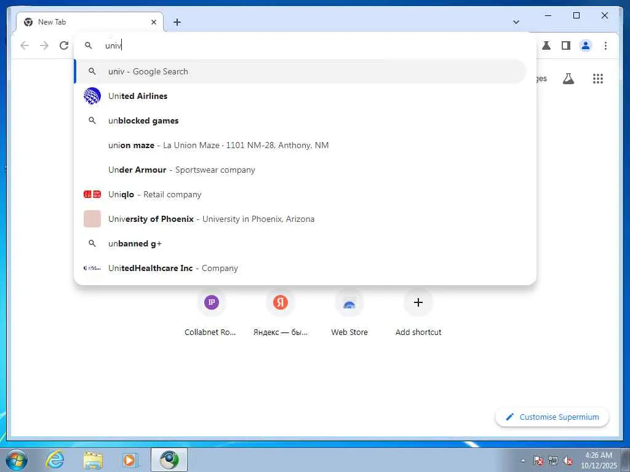This screenshot has height=472, width=630.
Task: Select the Under Armour suggestion
Action: [300, 170]
